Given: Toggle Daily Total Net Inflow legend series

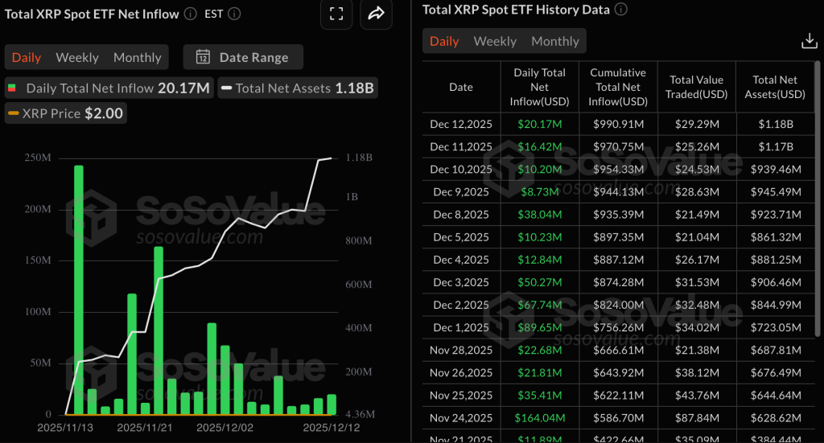Looking at the screenshot, I should pos(109,88).
